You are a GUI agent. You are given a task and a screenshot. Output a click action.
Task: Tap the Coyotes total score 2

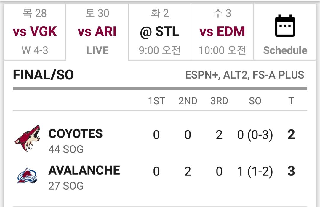pos(291,135)
